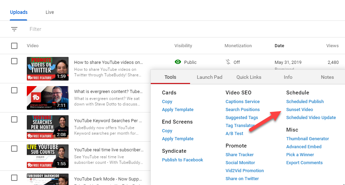Click the green Public visibility eye icon
The image size is (345, 185).
pos(178,62)
